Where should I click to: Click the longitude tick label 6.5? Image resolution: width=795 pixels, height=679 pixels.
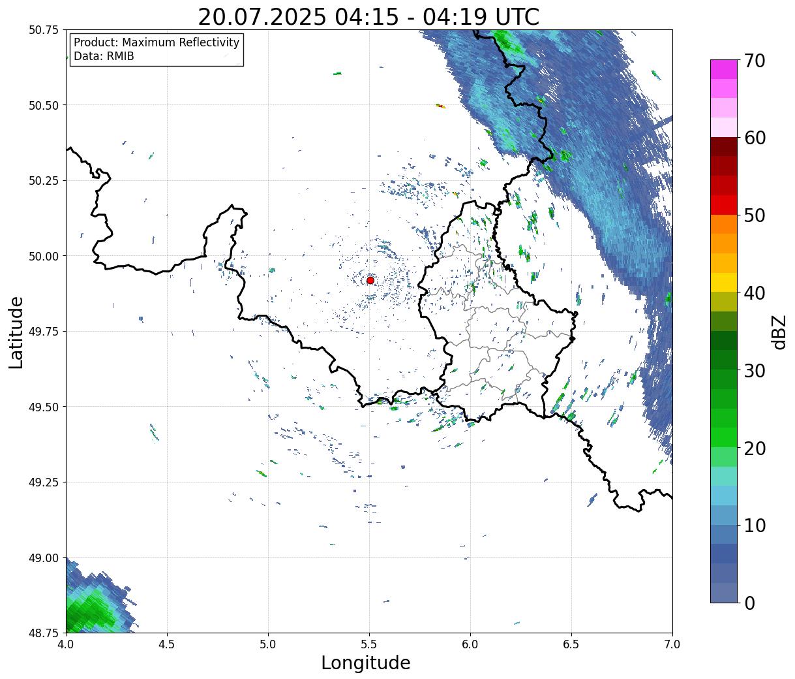[x=571, y=644]
